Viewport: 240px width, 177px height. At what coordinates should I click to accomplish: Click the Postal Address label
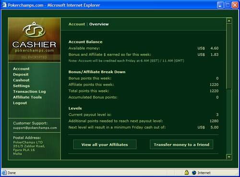click(27, 138)
